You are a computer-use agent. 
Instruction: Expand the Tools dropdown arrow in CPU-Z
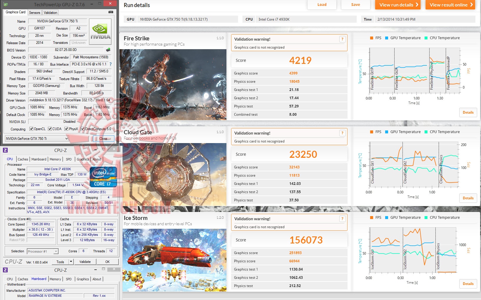click(x=71, y=261)
